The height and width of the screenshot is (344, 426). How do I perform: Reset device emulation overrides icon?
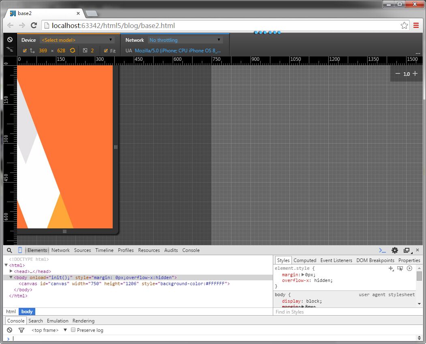[10, 40]
